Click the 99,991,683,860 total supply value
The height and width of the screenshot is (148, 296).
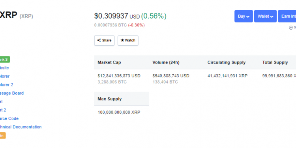pos(279,76)
